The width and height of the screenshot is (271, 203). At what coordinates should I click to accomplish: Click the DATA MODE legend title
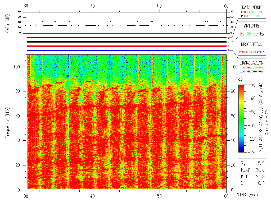[x=251, y=7]
